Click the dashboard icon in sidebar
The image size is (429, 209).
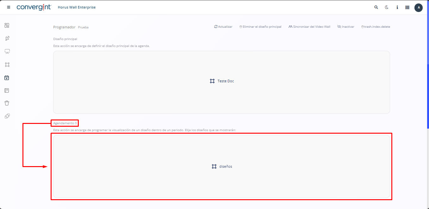7,26
